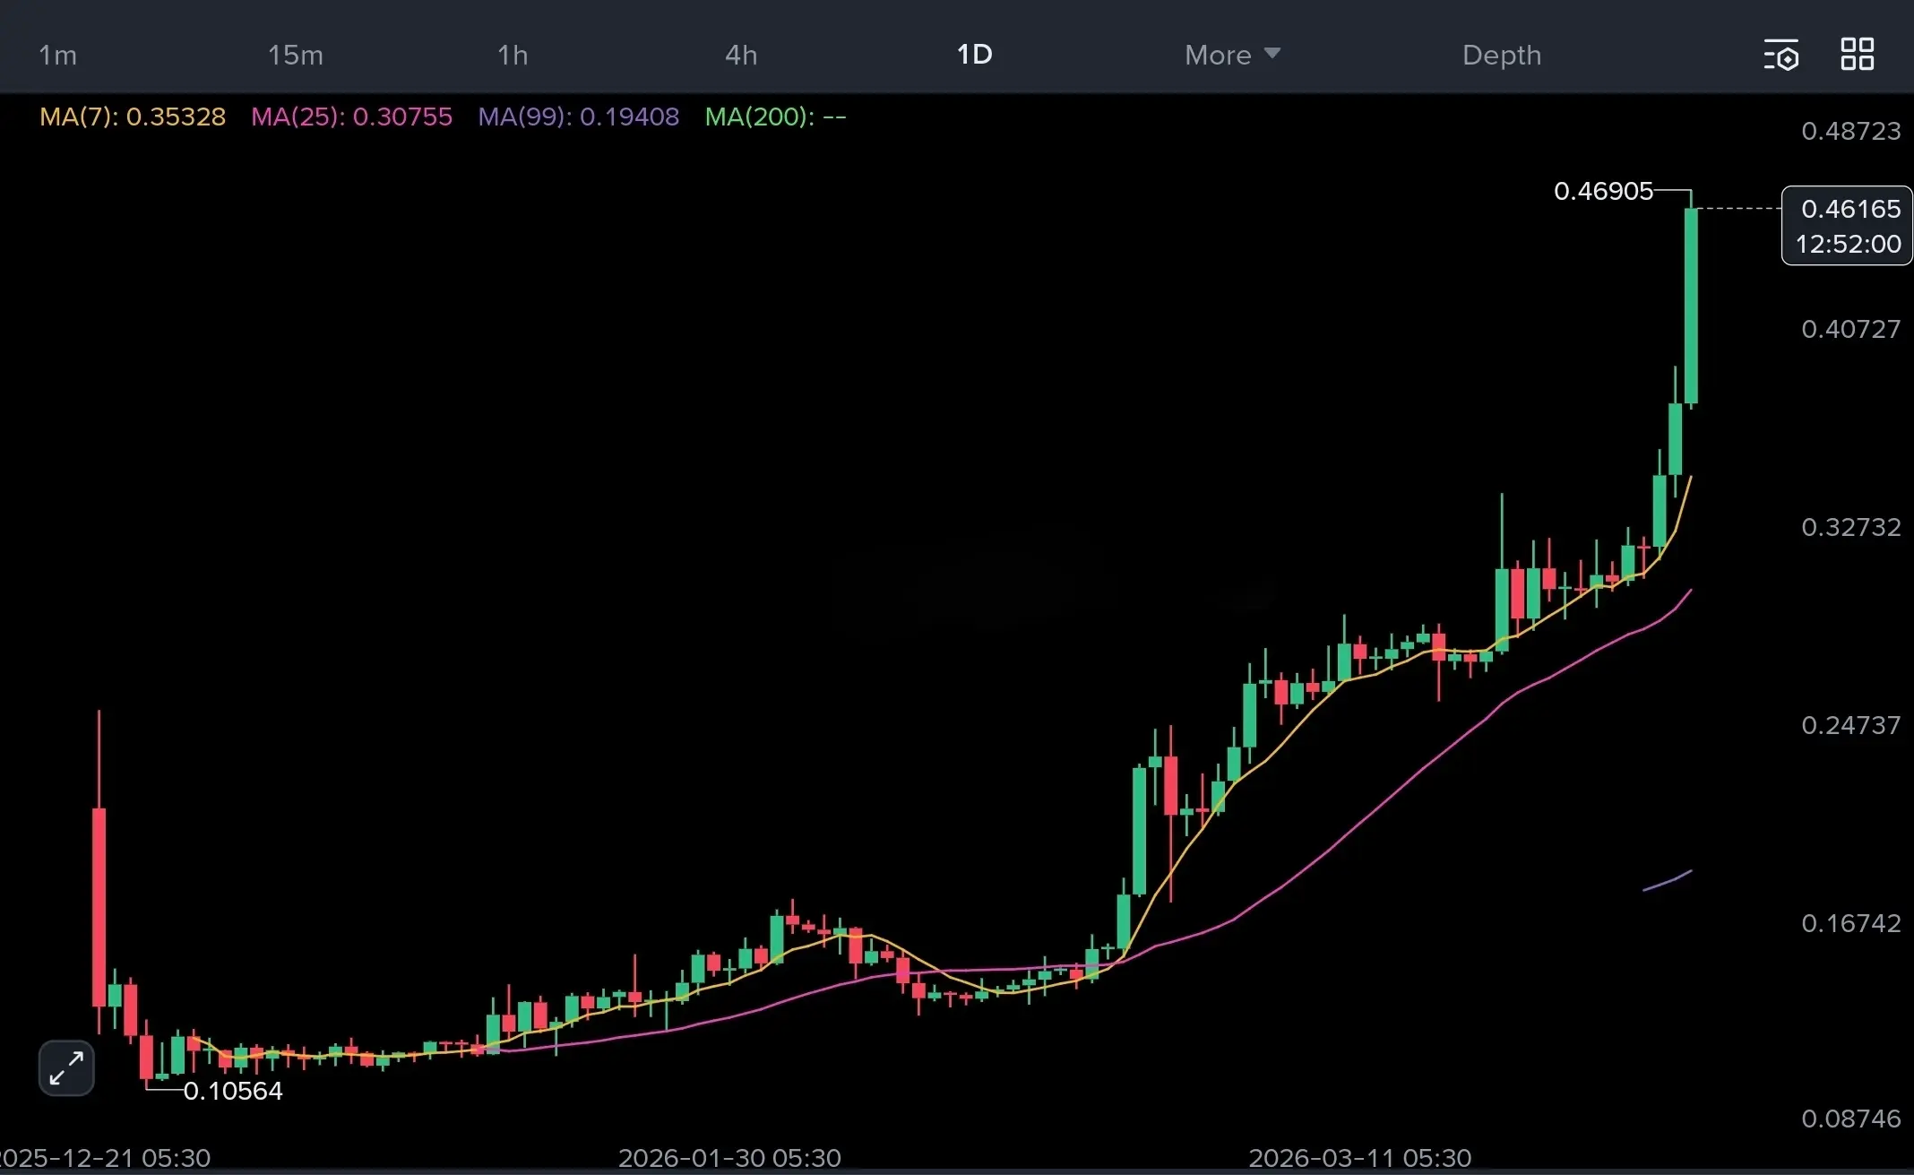Click the 0.10564 low price marker
Screen dimensions: 1914x1175
232,1091
